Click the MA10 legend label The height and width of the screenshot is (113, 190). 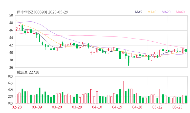click(x=152, y=12)
